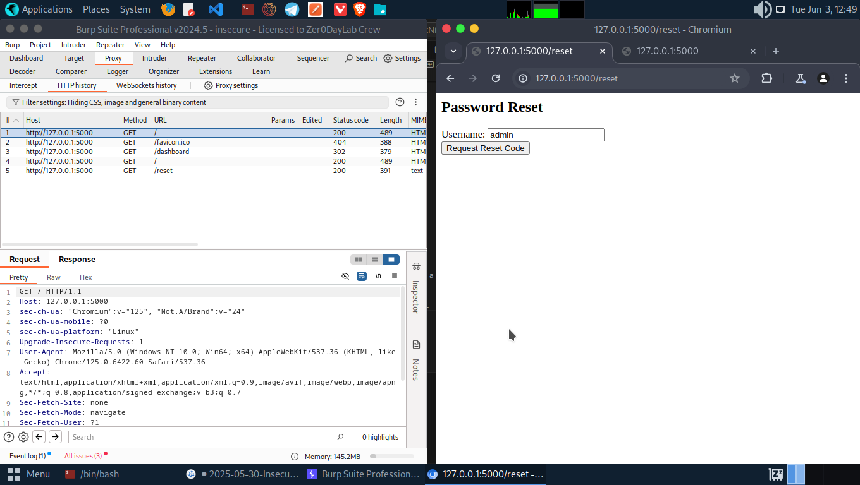Screen dimensions: 860x485
Task: Go to next search match arrow
Action: point(56,437)
